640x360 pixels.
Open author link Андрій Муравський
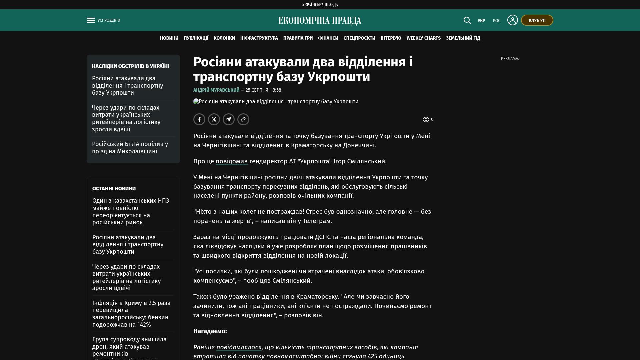216,90
